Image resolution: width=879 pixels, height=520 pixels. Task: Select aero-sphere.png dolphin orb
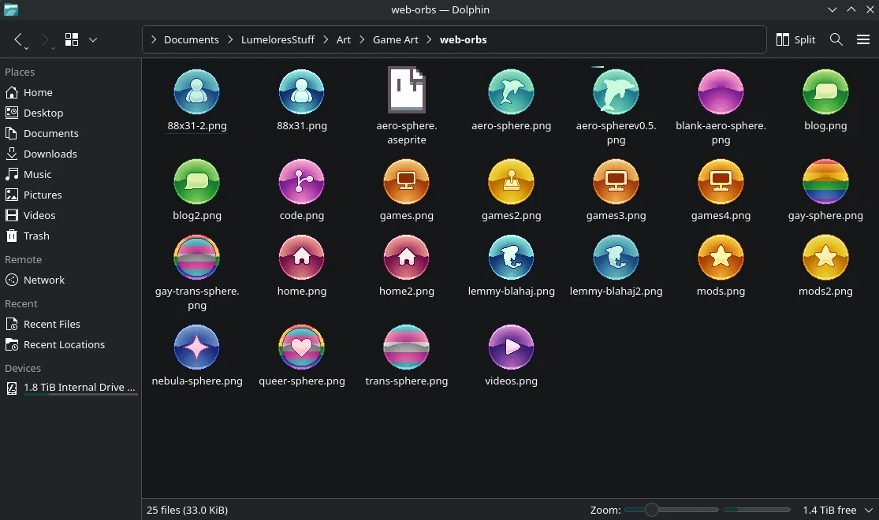tap(512, 92)
